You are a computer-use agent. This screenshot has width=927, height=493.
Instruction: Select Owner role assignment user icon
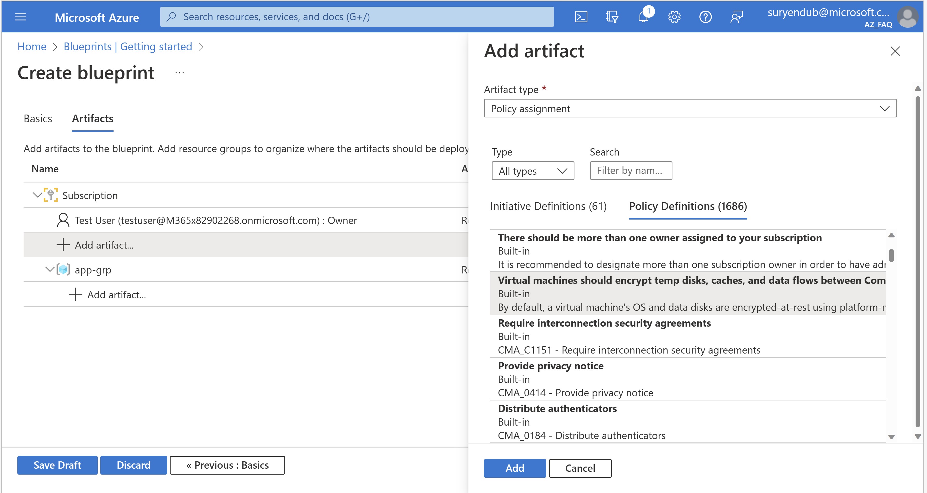[x=62, y=220]
